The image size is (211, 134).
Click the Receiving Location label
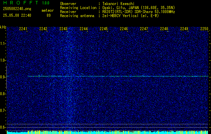[78, 8]
